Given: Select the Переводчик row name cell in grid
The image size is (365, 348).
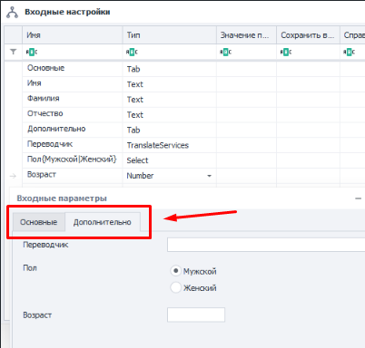Looking at the screenshot, I should pos(73,145).
